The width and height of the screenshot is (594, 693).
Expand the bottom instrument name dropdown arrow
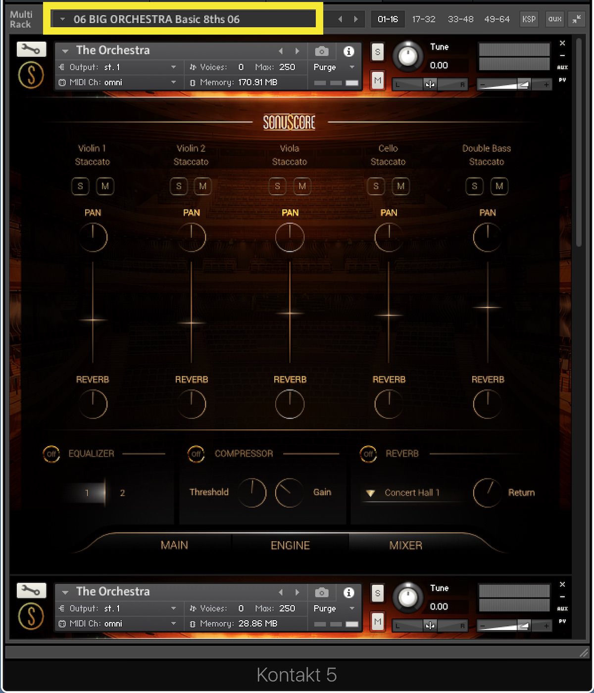pos(65,592)
